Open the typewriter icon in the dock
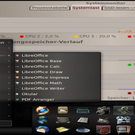Viewport: 135px width, 135px height. pos(83,110)
